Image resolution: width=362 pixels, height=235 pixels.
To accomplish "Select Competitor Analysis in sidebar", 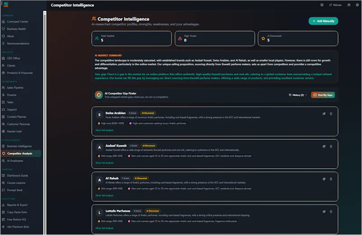I will 21,153.
